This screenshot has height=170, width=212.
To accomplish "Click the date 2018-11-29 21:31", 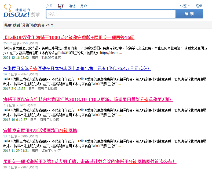I will (x=16, y=150).
